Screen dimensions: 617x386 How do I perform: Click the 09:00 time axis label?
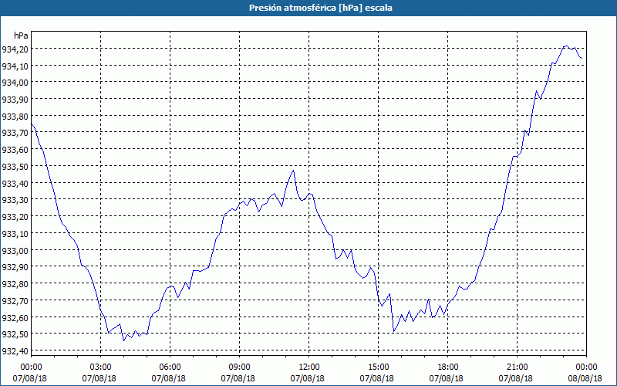[239, 367]
